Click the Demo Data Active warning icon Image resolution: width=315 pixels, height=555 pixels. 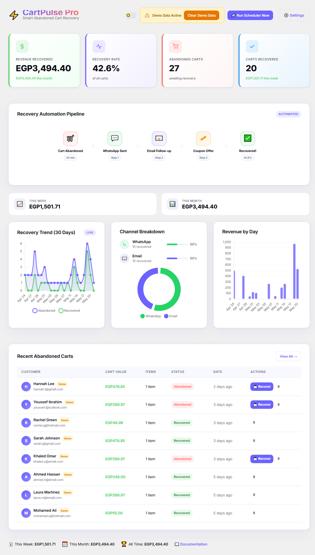click(147, 15)
